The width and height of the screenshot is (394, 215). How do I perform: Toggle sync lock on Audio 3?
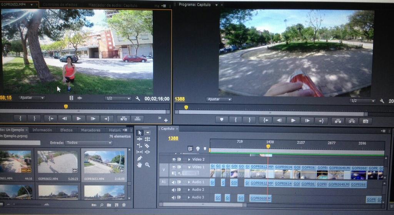[179, 198]
